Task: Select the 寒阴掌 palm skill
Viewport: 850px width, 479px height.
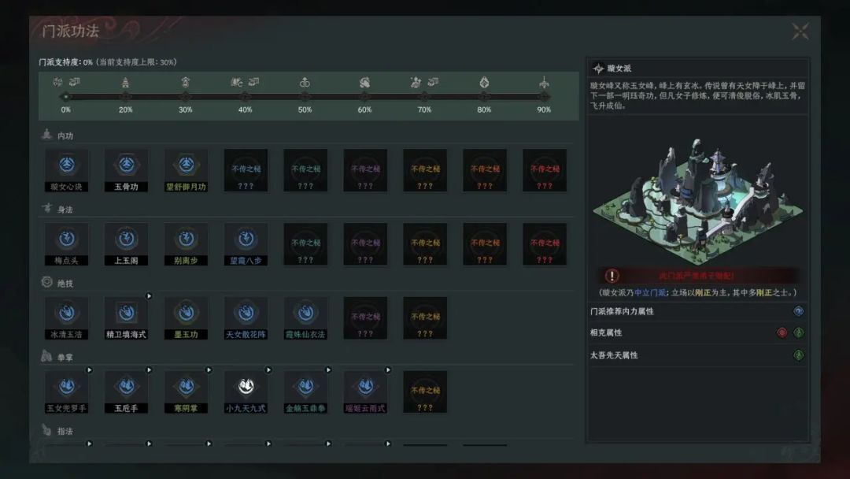Action: [186, 392]
